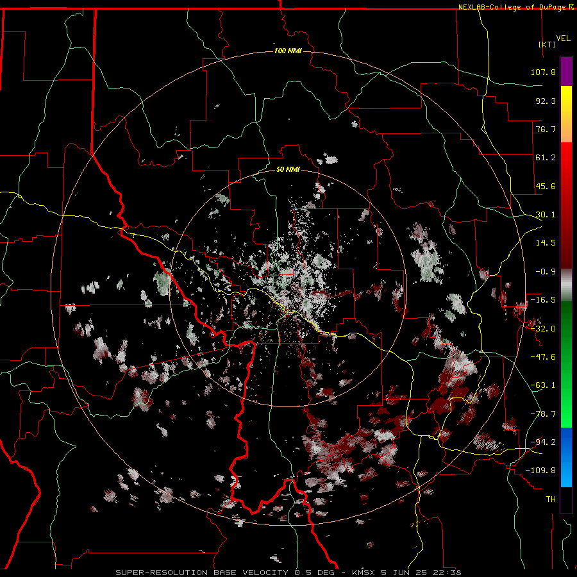Click the NEXLAB-College of DuPage label
This screenshot has width=577, height=577.
(x=512, y=7)
